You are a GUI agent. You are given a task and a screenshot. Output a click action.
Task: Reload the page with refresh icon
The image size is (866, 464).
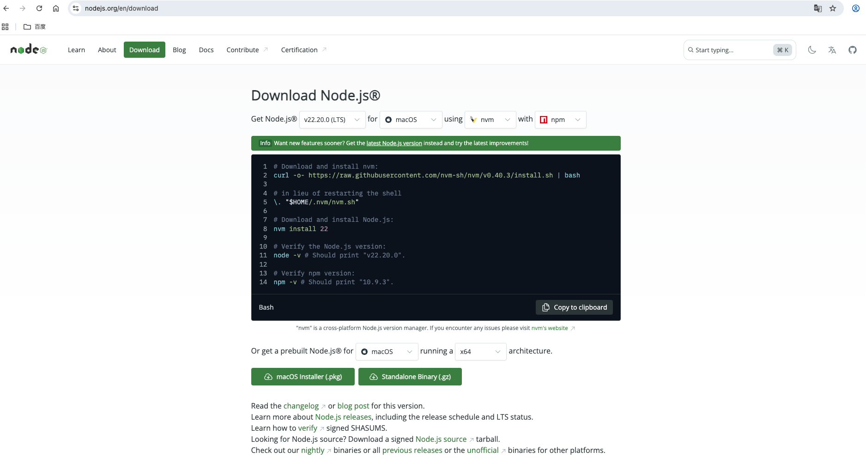(x=39, y=8)
